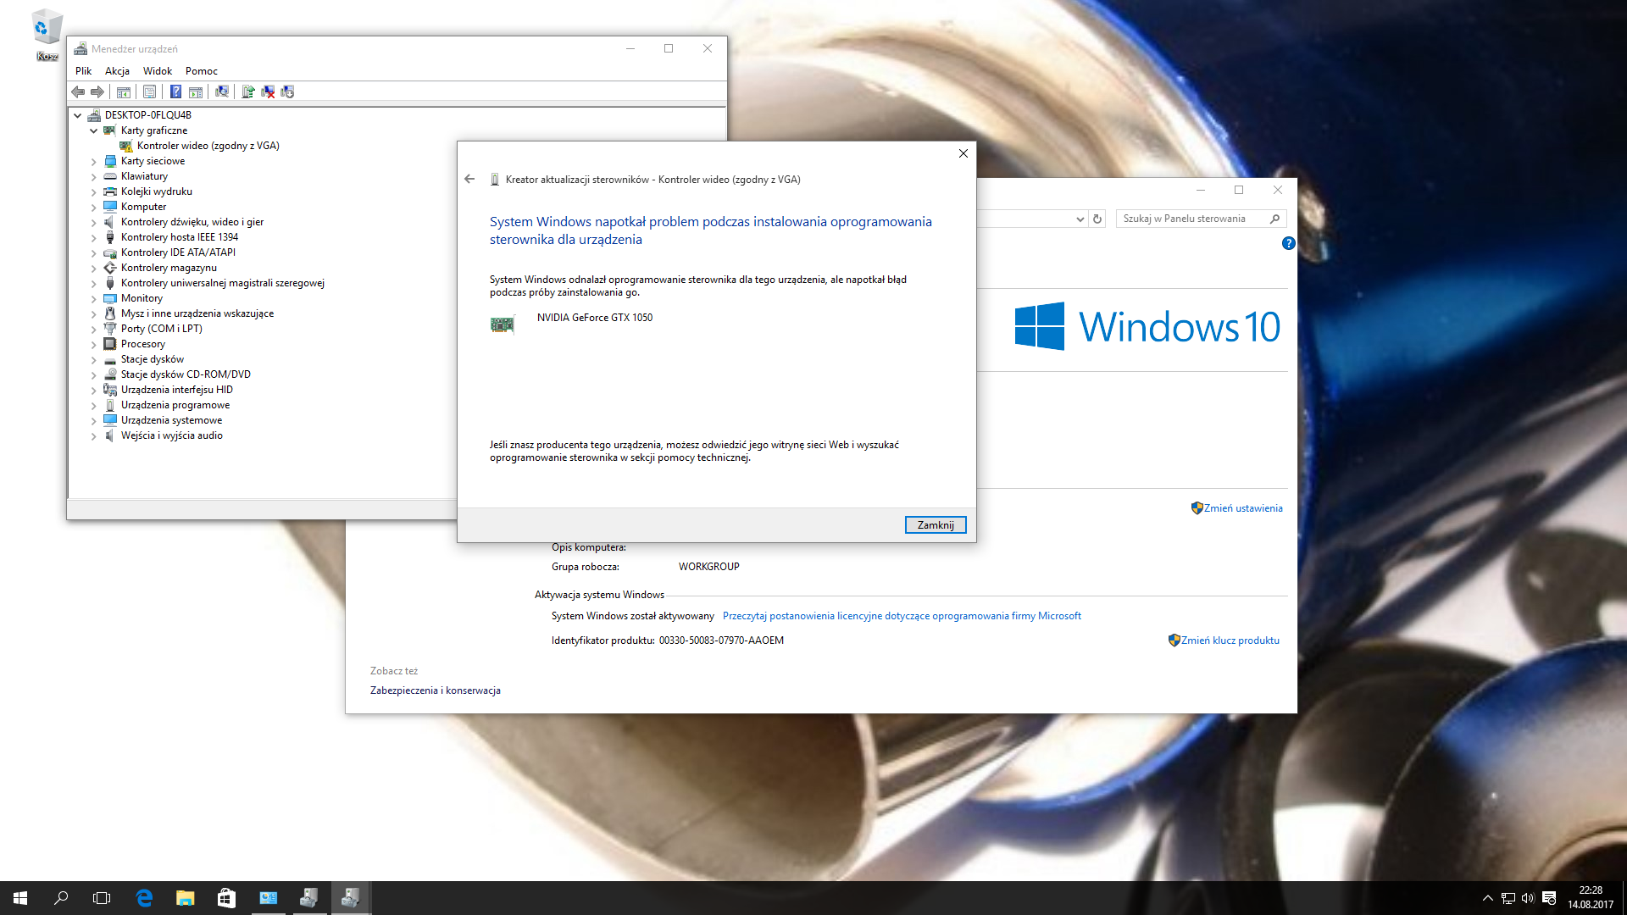Click the Disable device down-arrow toolbar icon
This screenshot has height=915, width=1627.
click(x=287, y=91)
